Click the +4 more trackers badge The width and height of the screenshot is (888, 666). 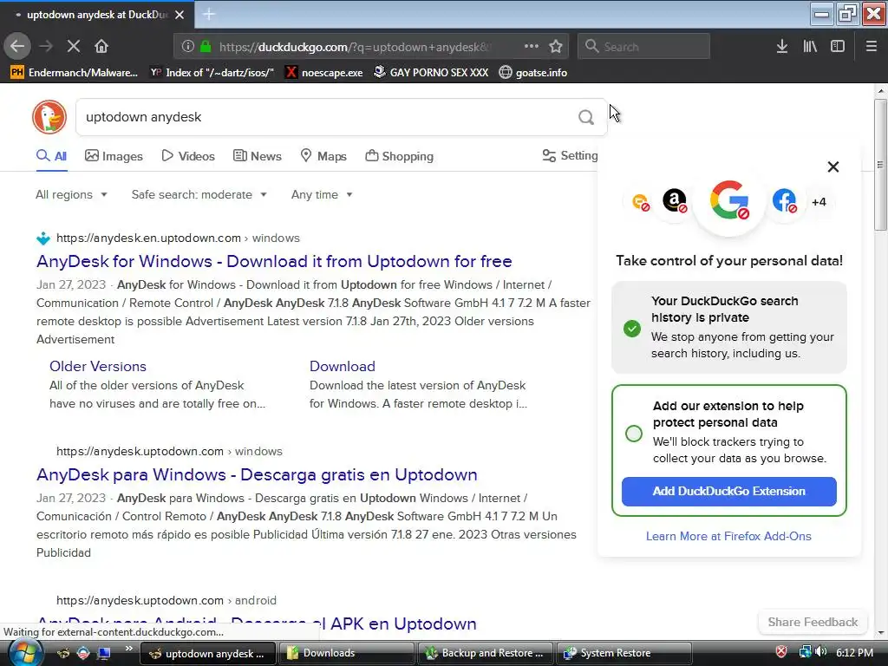pyautogui.click(x=819, y=202)
